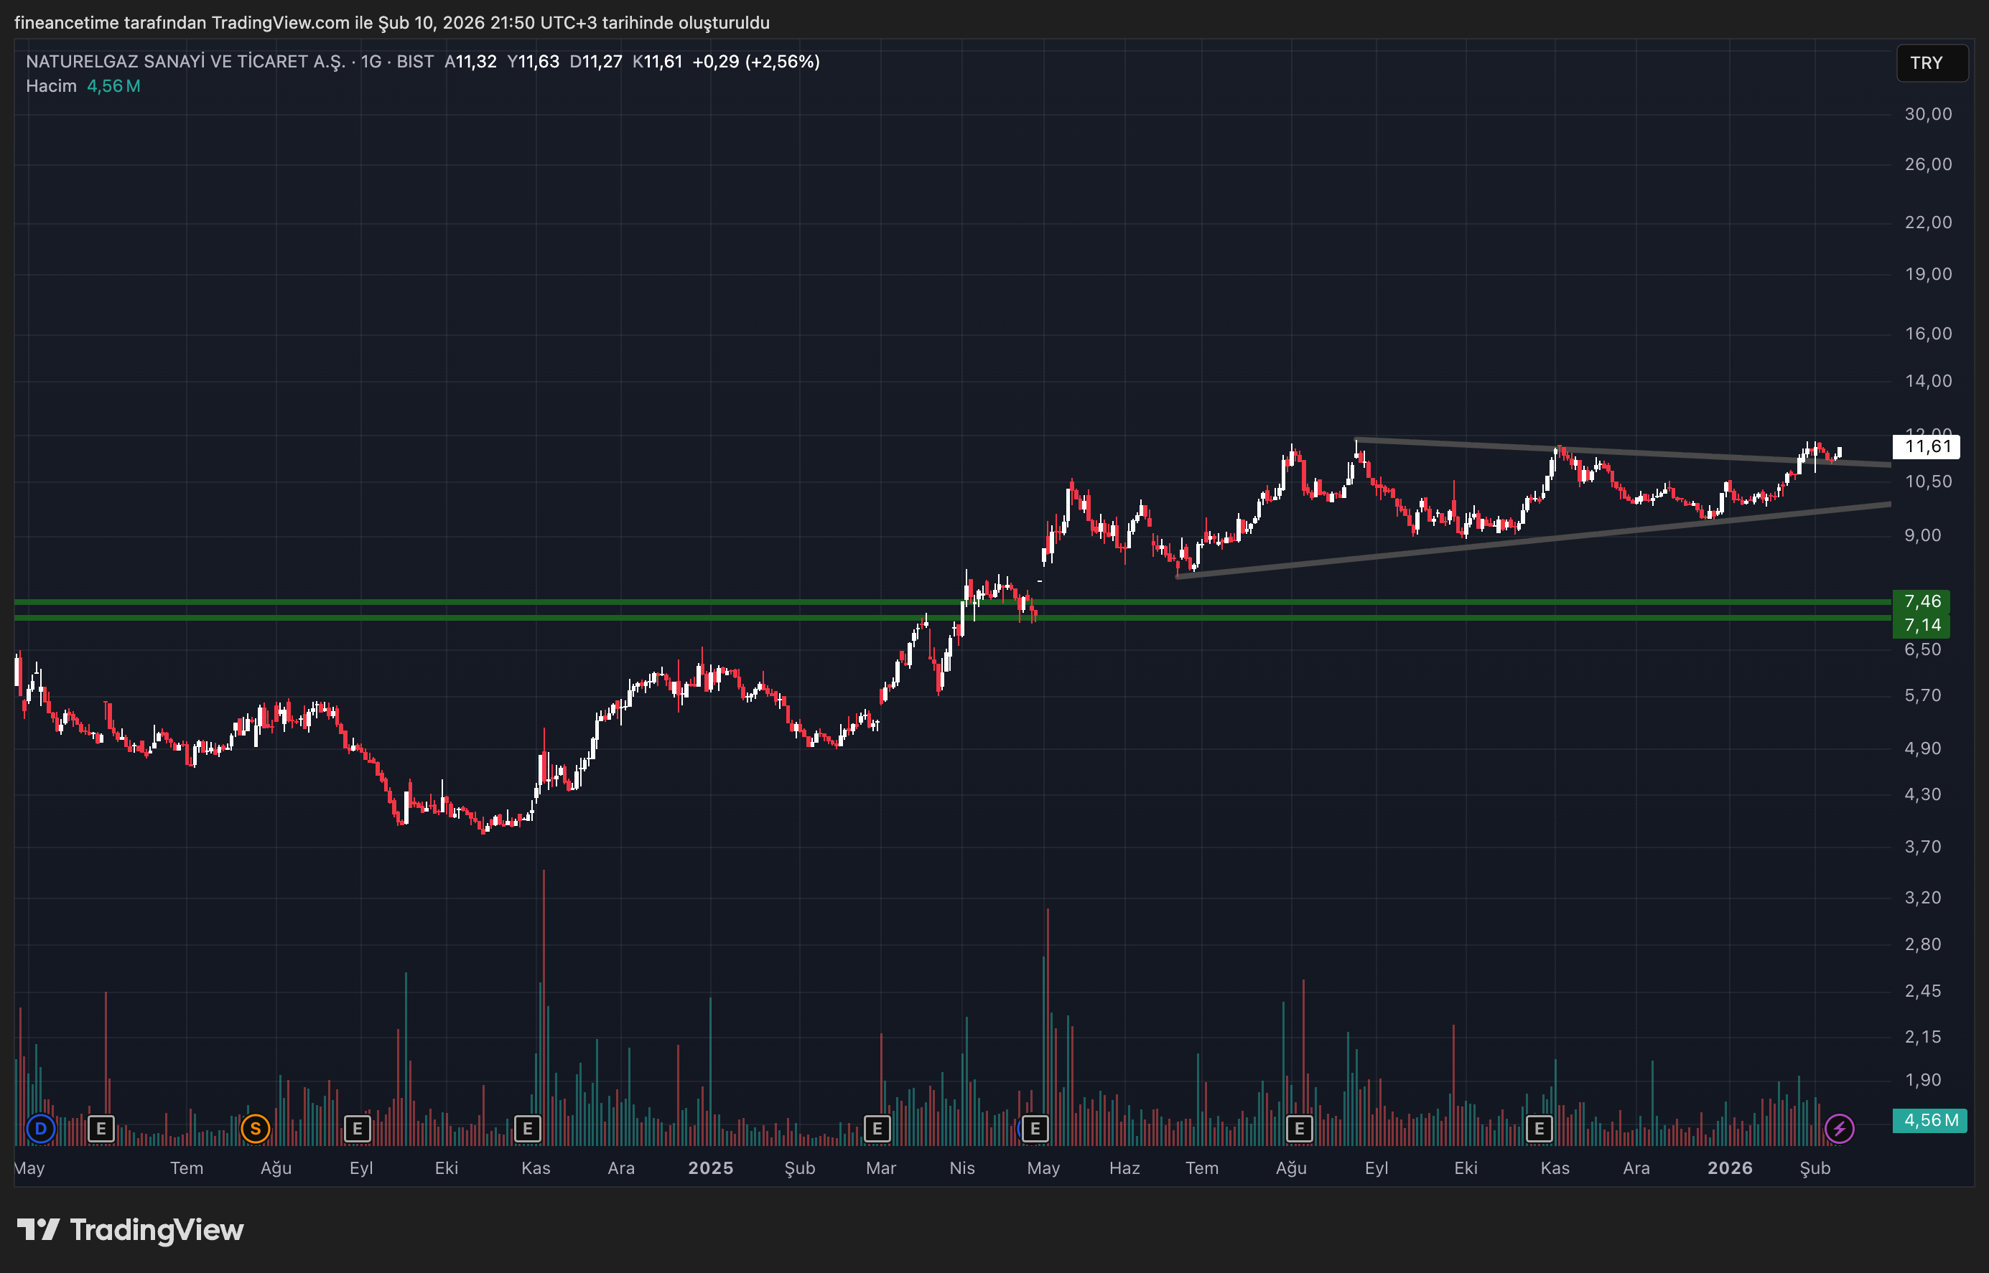
Task: Click the leftmost E earnings marker
Action: 101,1128
